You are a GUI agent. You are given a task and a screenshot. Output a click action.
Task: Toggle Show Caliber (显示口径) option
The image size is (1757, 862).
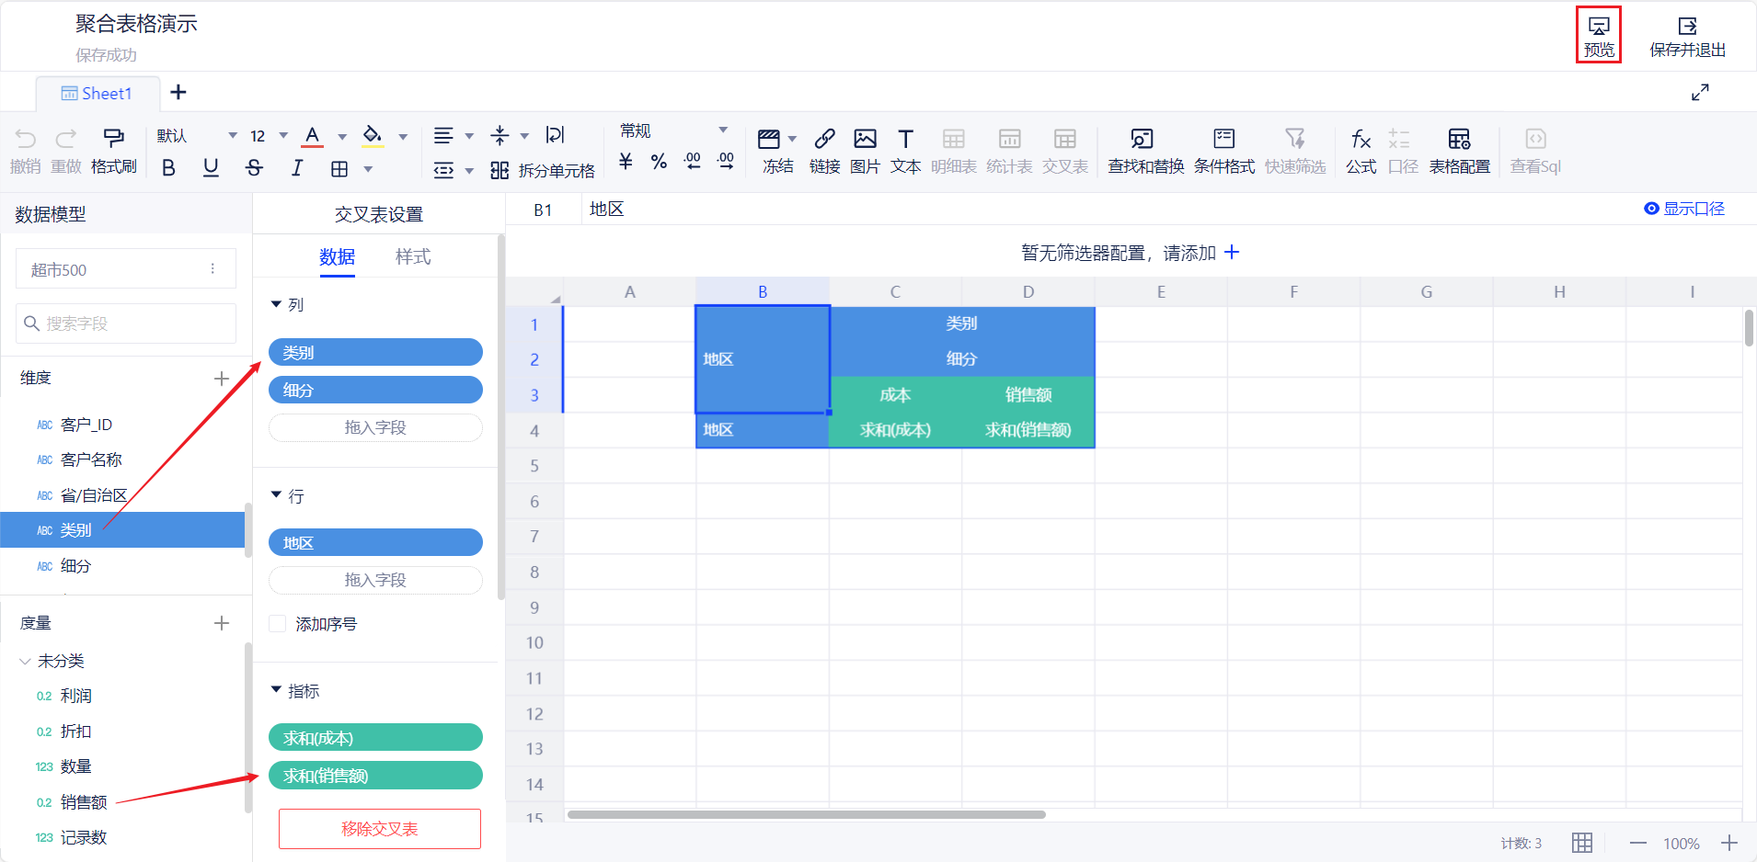point(1684,209)
